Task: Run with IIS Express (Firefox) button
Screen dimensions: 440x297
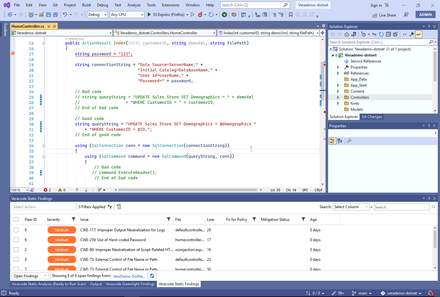Action: pos(166,15)
